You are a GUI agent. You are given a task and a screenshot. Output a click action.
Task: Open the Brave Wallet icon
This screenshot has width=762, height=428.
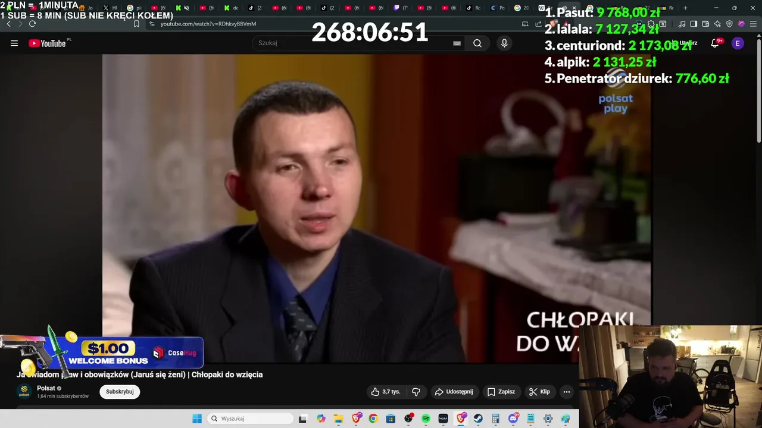705,24
